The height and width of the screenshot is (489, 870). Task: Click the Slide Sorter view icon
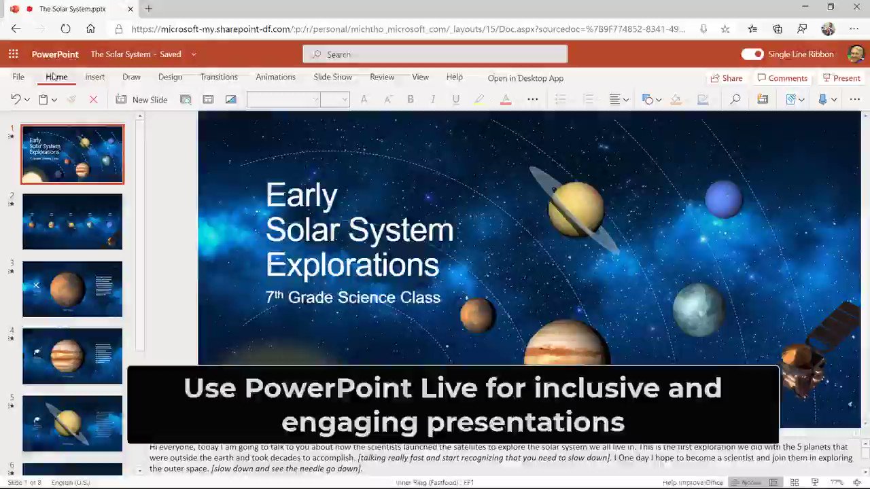[x=794, y=482]
